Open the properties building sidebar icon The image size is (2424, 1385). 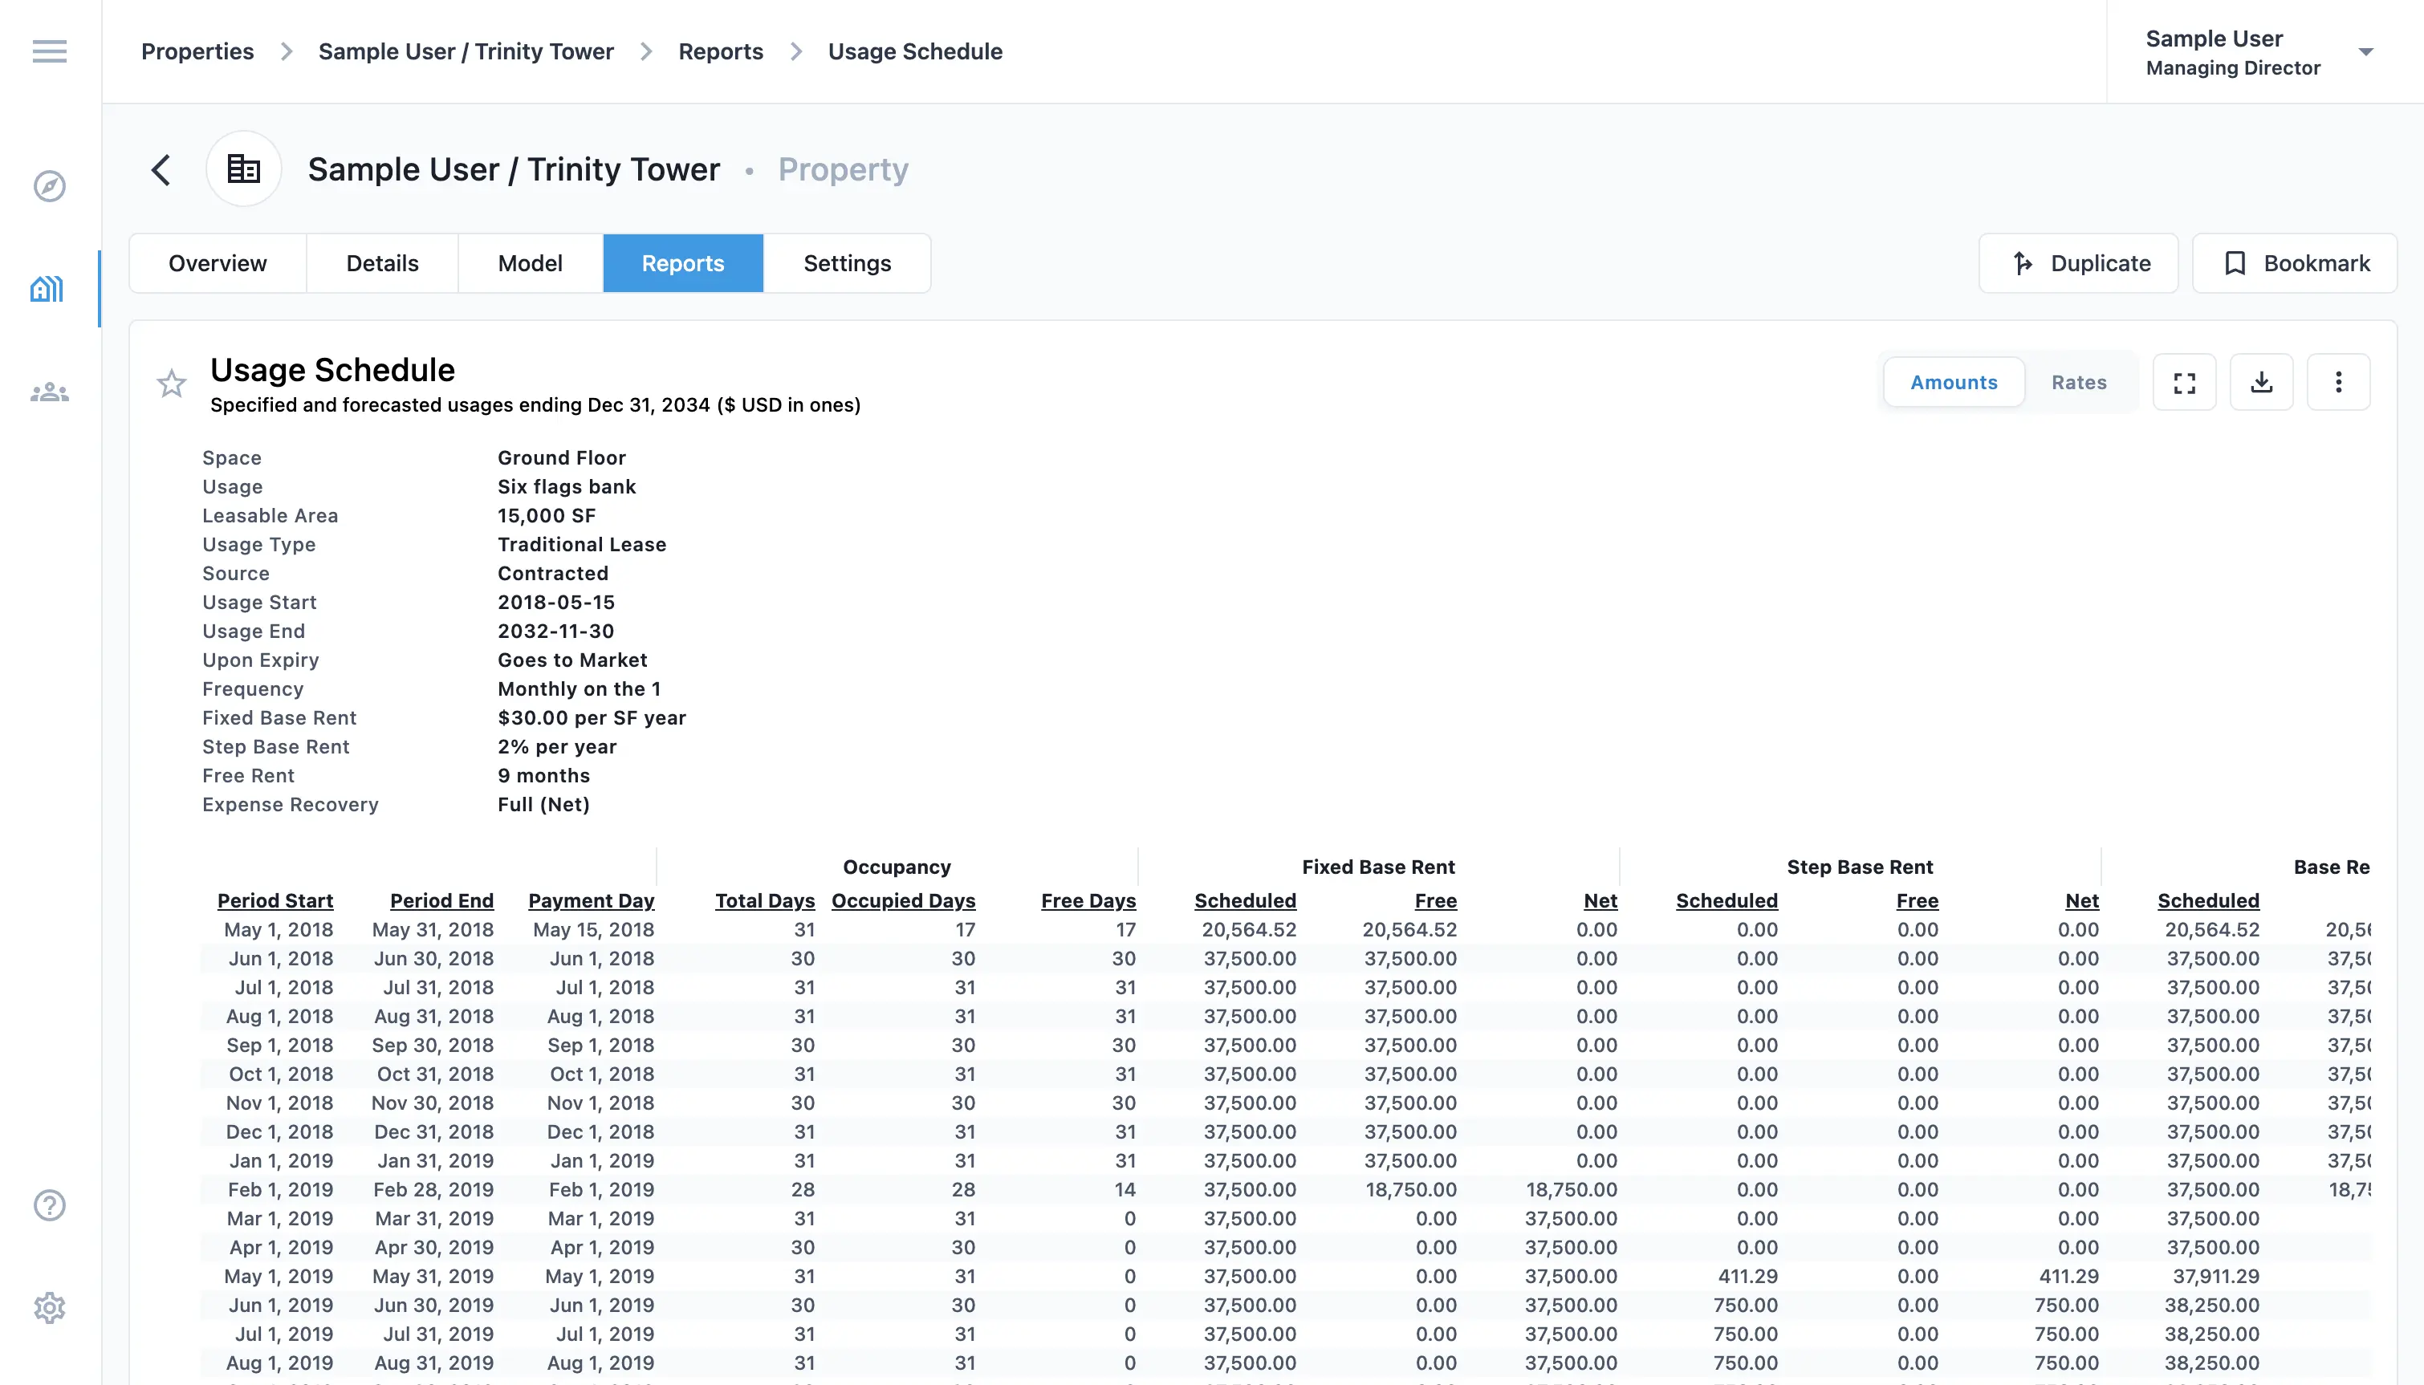[47, 289]
